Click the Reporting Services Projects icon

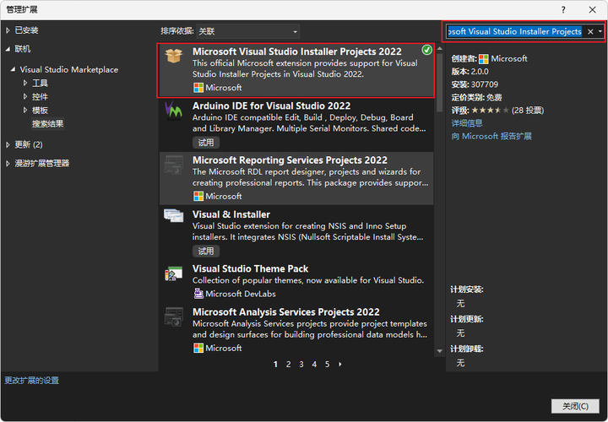point(174,165)
